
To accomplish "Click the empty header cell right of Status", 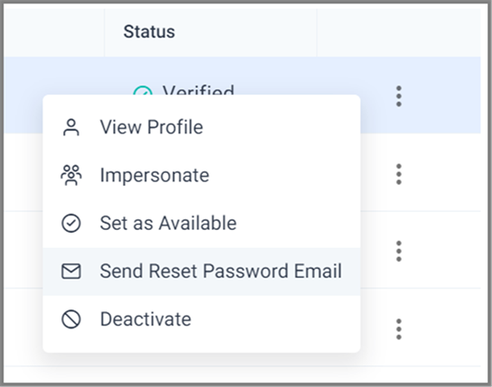I will tap(398, 32).
